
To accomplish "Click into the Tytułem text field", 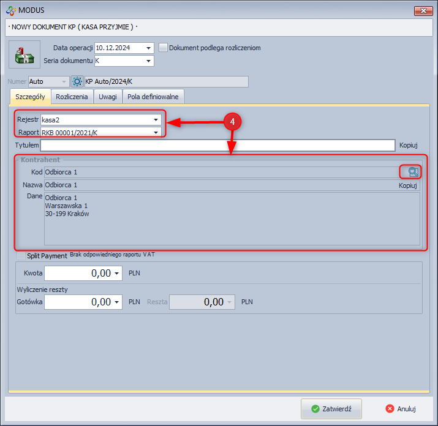I will coord(217,145).
